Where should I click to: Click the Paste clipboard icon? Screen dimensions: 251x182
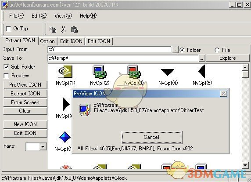[74, 29]
